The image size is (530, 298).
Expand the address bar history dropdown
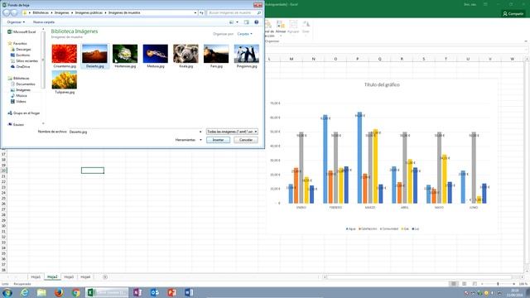195,13
